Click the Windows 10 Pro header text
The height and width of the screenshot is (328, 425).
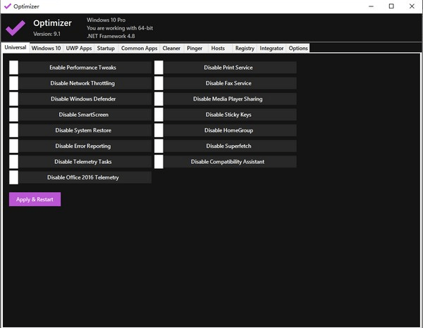106,20
